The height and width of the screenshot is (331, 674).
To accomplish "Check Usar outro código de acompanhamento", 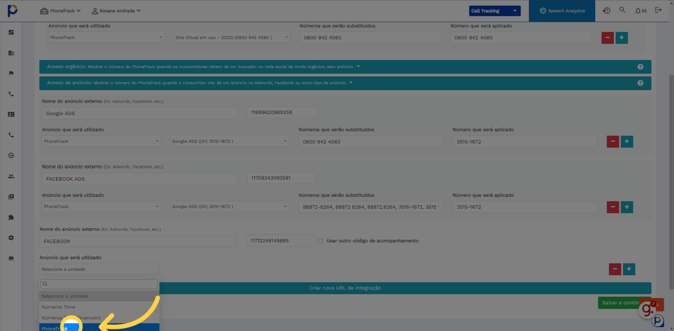I will tap(320, 241).
